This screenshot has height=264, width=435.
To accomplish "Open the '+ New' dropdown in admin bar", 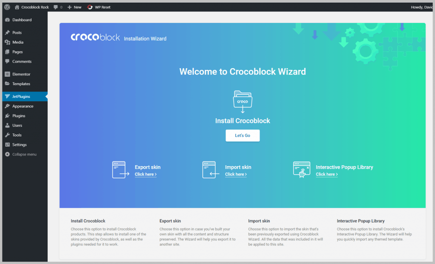I will coord(74,7).
